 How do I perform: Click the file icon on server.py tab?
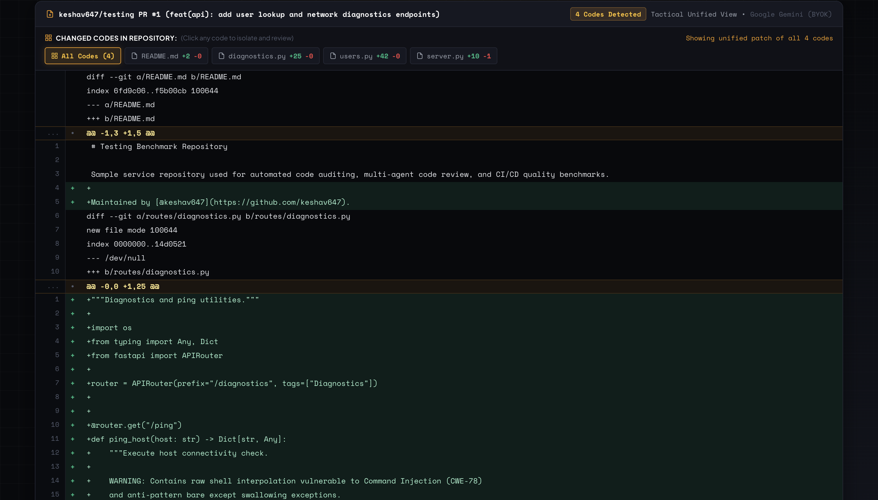coord(420,56)
